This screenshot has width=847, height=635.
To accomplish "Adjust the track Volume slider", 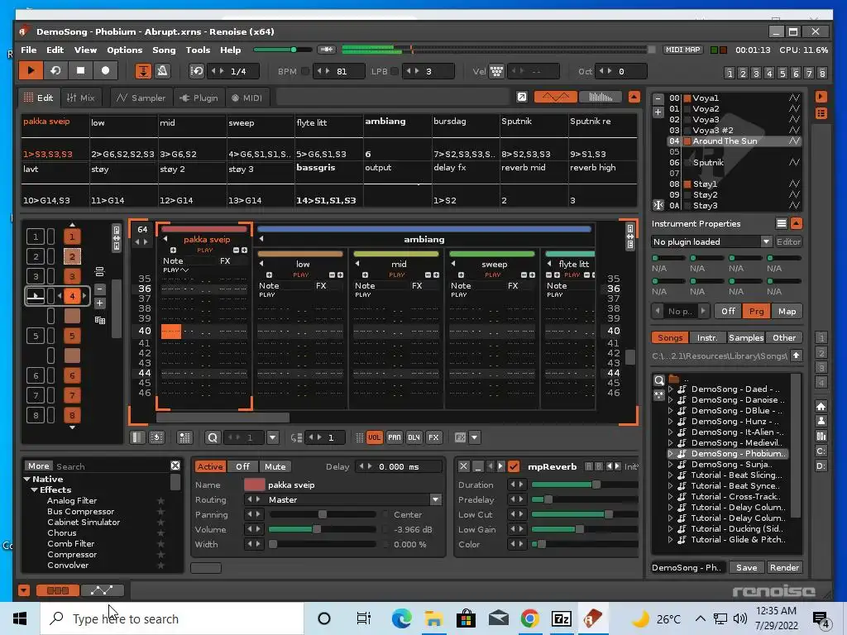I will [x=323, y=530].
